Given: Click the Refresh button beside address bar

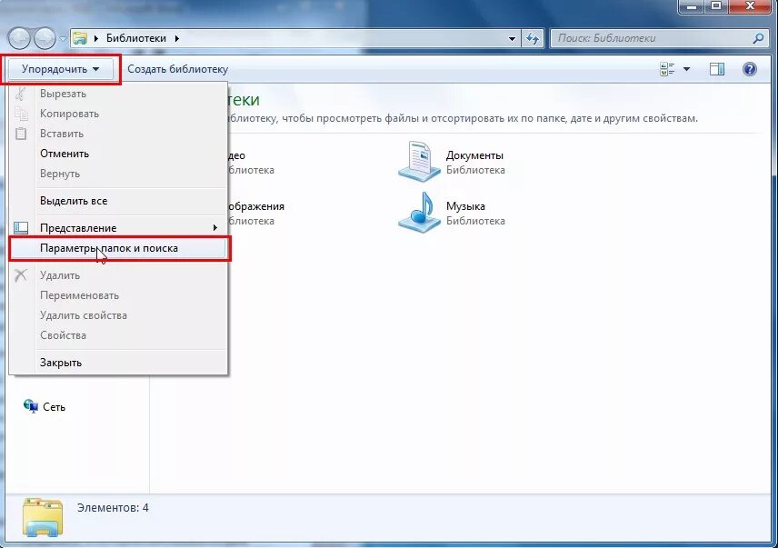Looking at the screenshot, I should pos(533,39).
